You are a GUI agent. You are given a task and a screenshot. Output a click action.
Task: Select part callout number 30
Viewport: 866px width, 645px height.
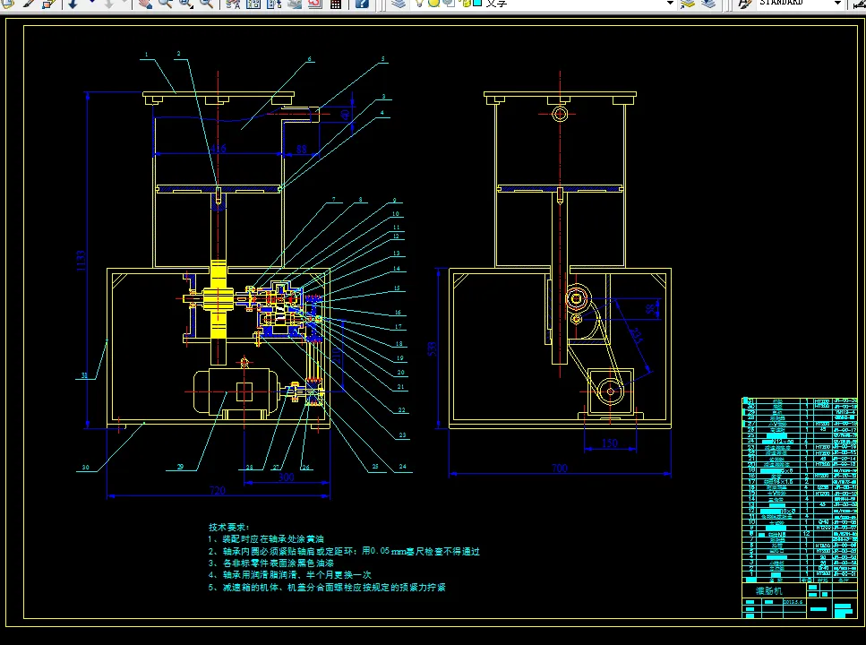pos(86,468)
